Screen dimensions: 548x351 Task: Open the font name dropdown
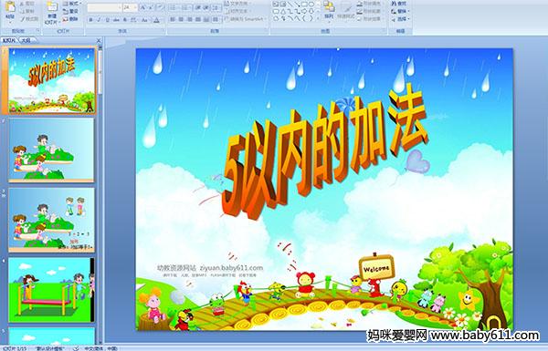point(120,7)
